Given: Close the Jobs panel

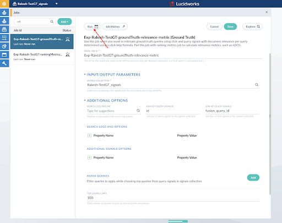Looking at the screenshot, I should (x=267, y=12).
